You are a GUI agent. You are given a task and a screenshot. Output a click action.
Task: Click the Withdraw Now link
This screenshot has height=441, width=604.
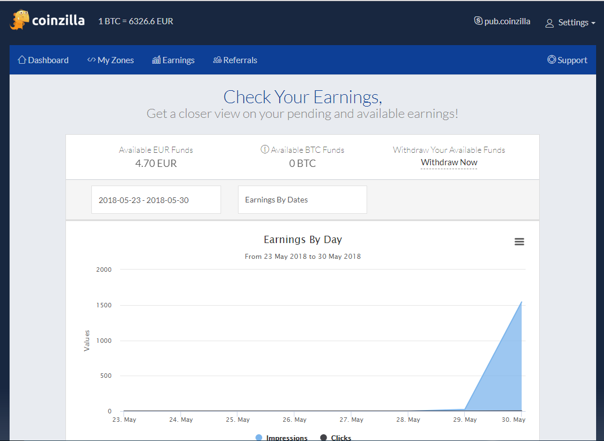tap(449, 162)
